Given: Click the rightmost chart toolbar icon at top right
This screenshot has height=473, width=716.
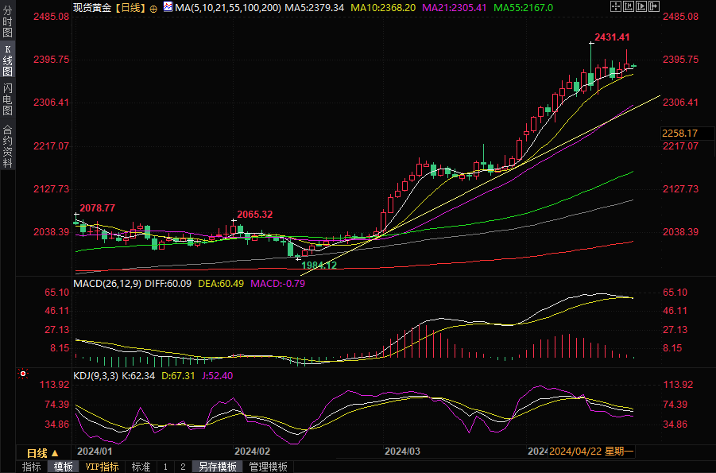Looking at the screenshot, I should coord(652,7).
